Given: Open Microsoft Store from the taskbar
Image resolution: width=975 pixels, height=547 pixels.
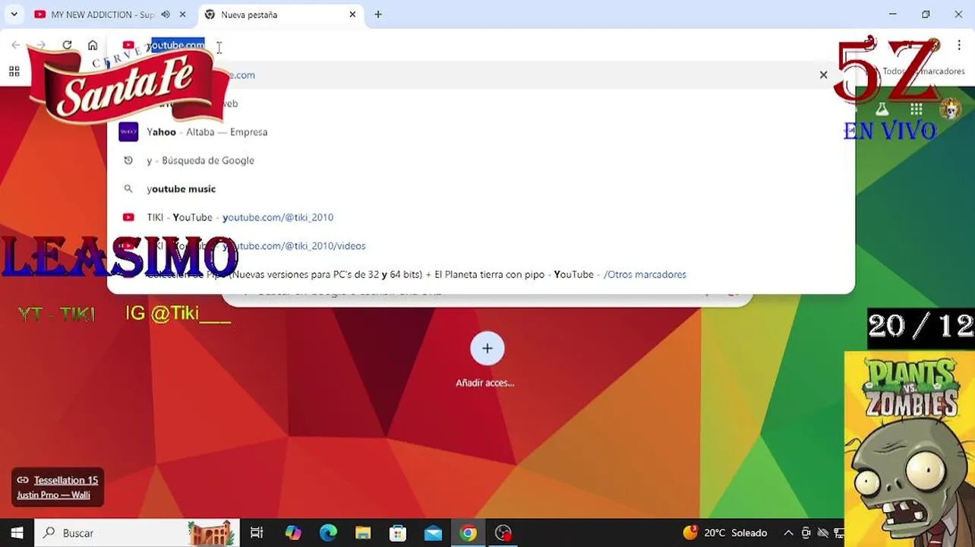Looking at the screenshot, I should [398, 533].
